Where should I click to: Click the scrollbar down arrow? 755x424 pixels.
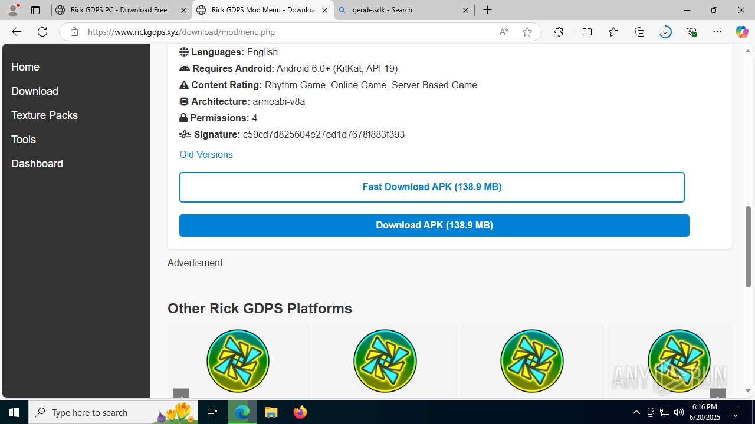[749, 390]
